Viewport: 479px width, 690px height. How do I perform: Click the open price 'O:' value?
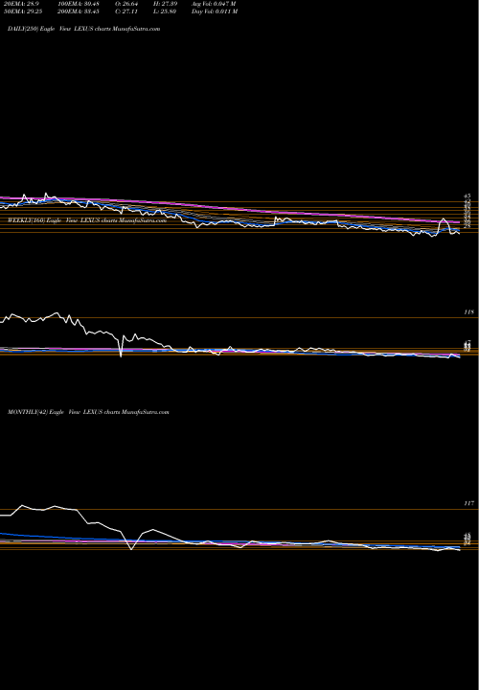pos(127,4)
